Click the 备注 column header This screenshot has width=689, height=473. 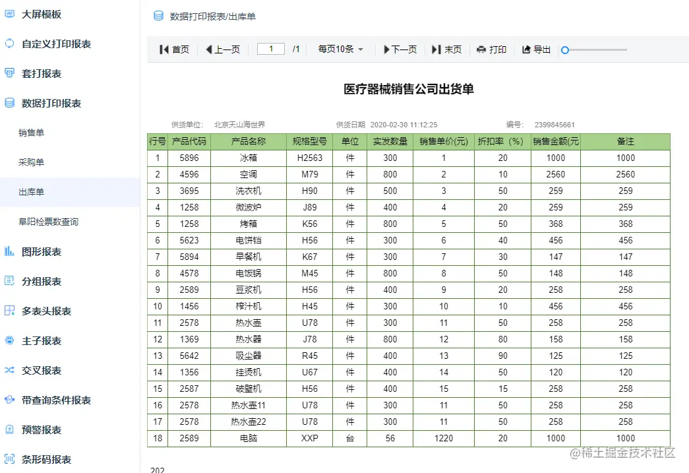pyautogui.click(x=625, y=142)
